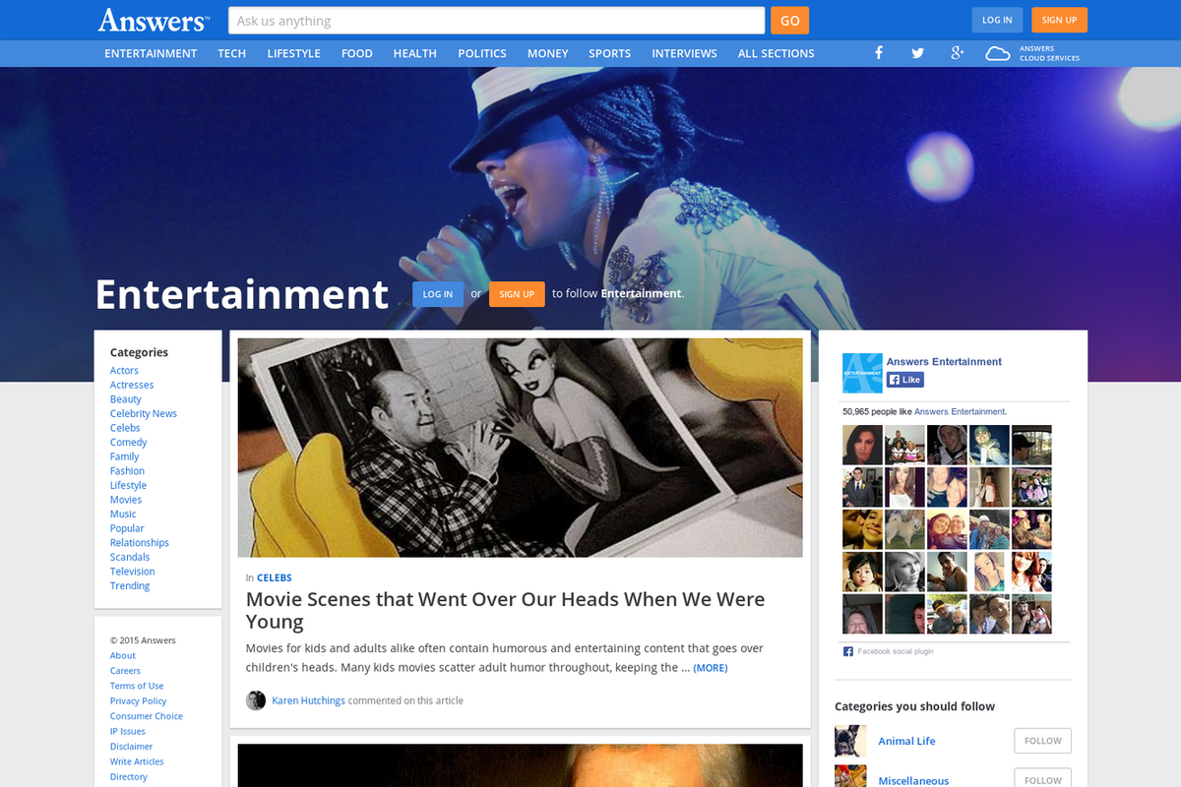Open Karen Hutchings' profile name link
Screen dimensions: 1181x787
[x=308, y=700]
